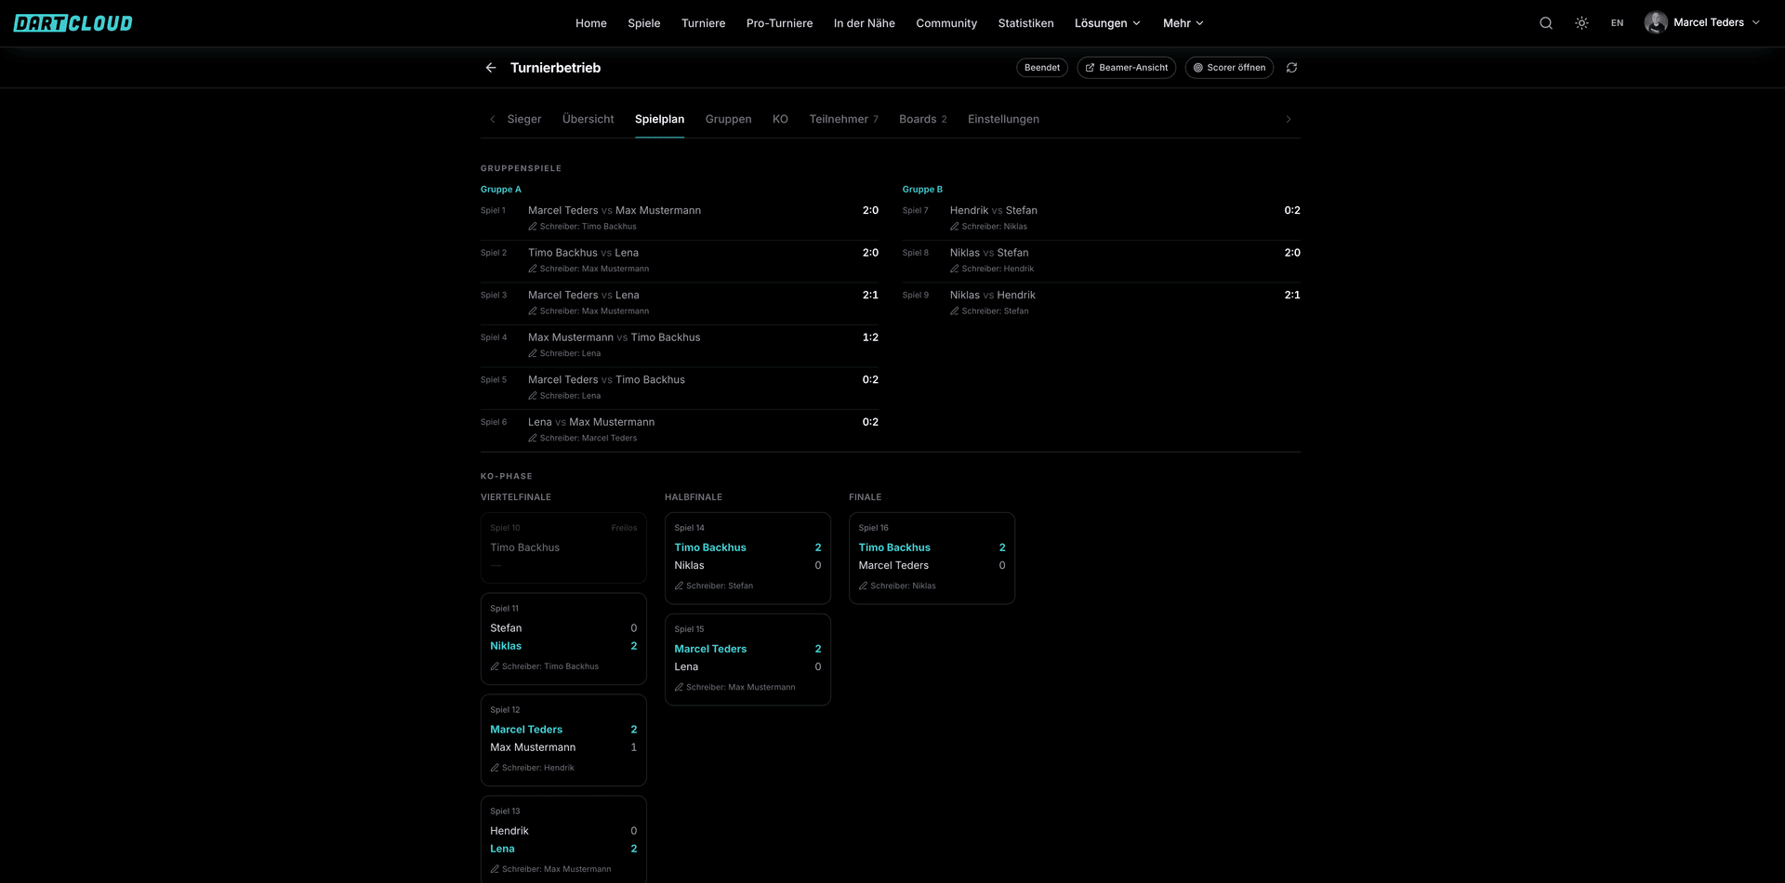The height and width of the screenshot is (883, 1785).
Task: Switch language via EN button
Action: [x=1618, y=23]
